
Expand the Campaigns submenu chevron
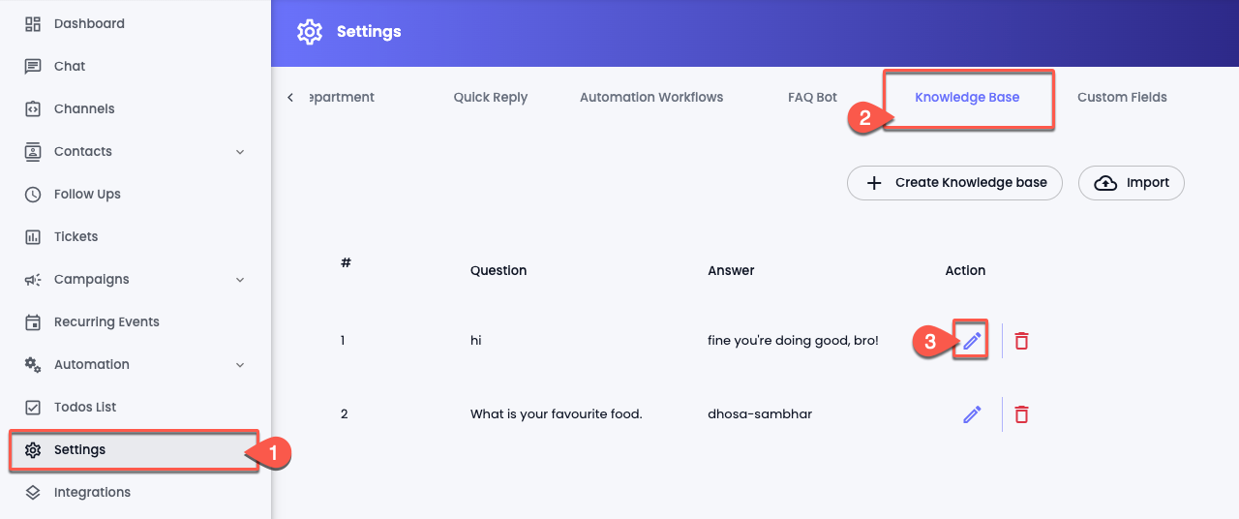[240, 280]
